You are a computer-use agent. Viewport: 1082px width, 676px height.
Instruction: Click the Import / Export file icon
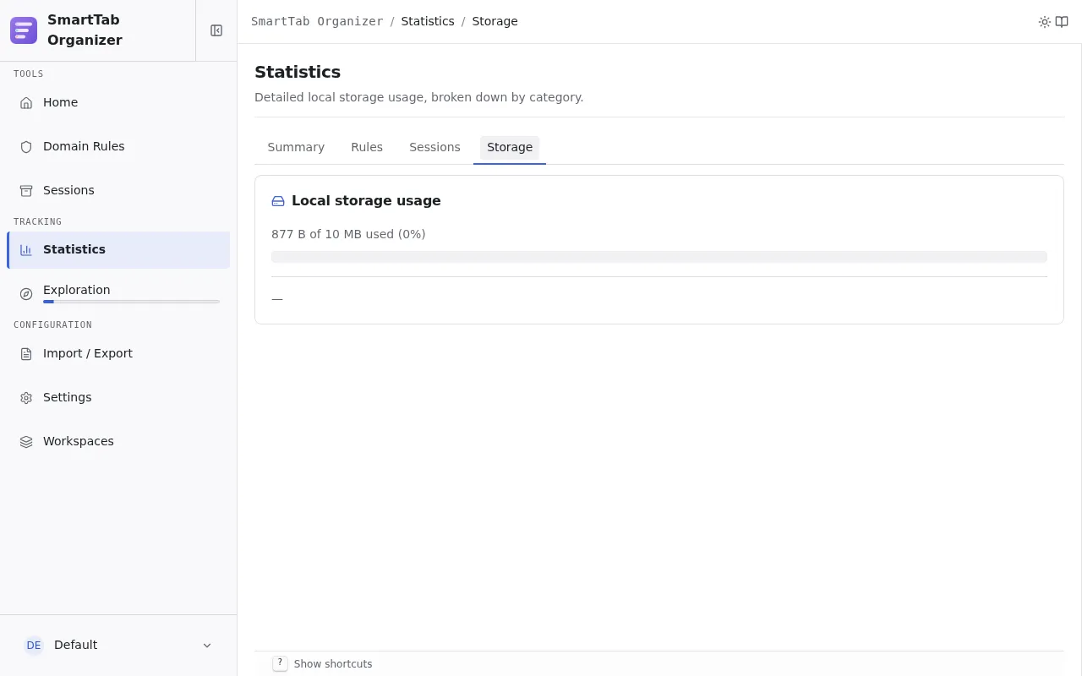(26, 354)
